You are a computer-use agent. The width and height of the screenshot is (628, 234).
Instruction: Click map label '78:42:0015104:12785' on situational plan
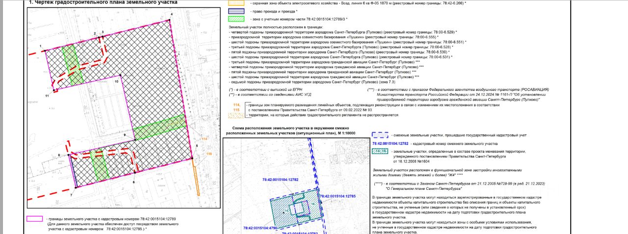[x=337, y=196]
